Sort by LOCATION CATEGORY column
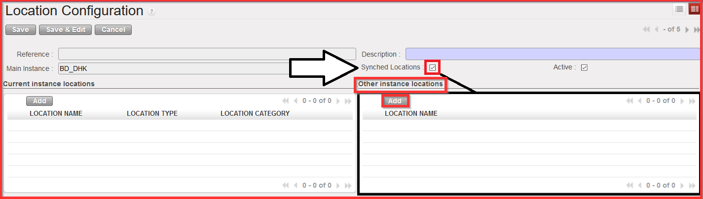 [255, 113]
